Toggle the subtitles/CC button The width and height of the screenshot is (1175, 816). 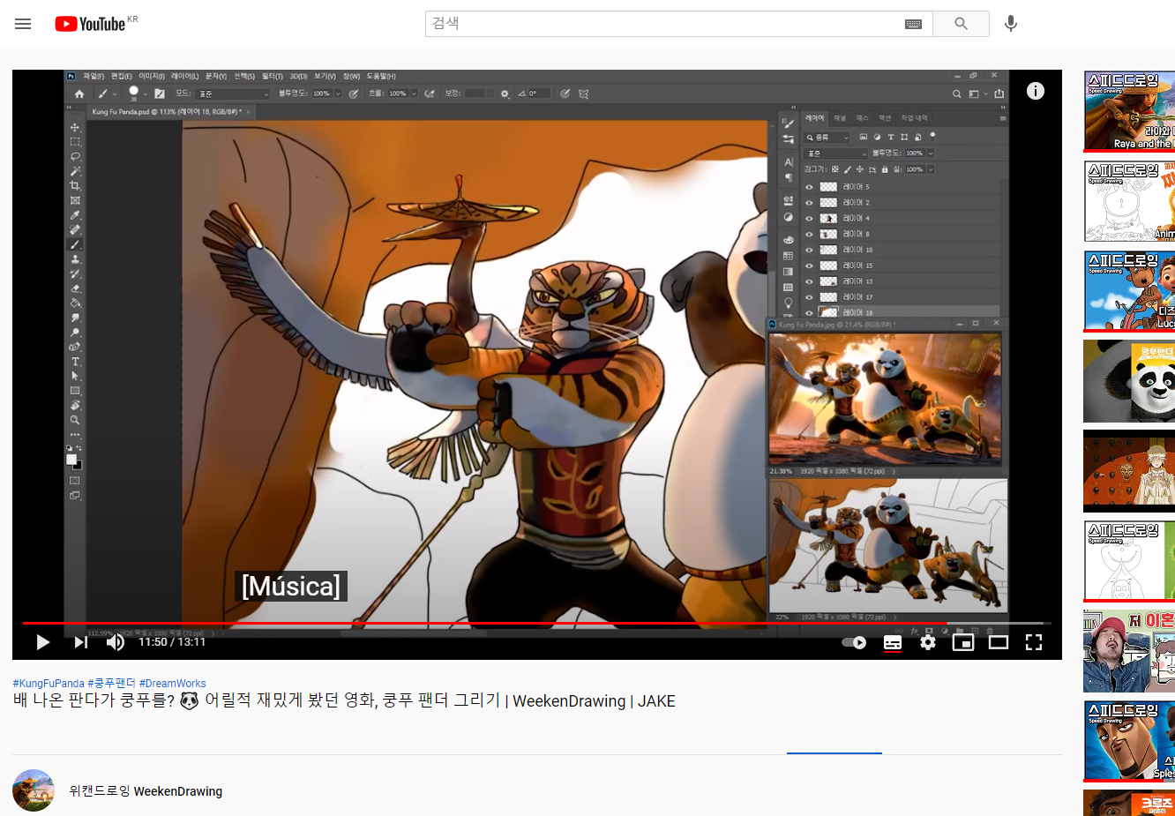point(893,642)
